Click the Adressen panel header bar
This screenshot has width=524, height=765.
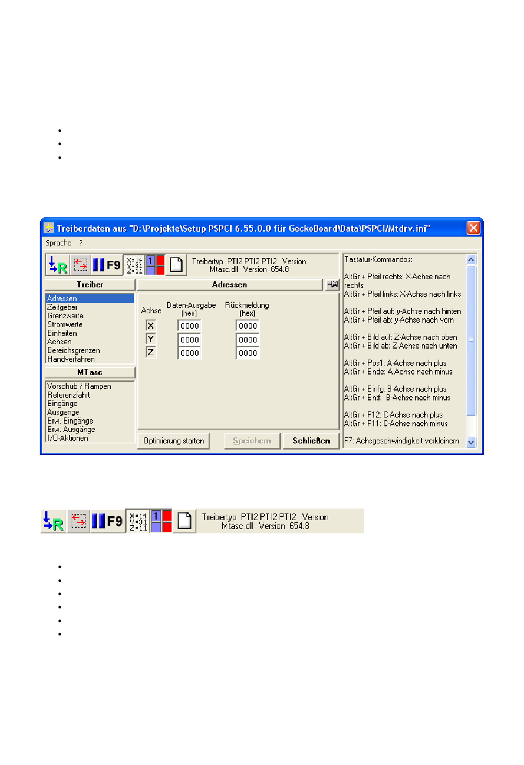coord(229,285)
